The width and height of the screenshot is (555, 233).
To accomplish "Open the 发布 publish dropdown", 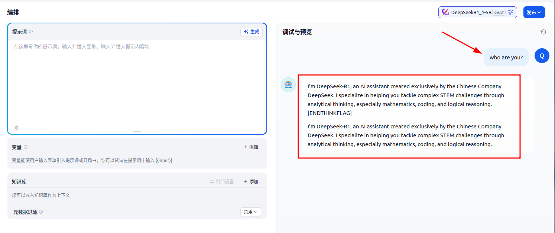I will tap(534, 12).
